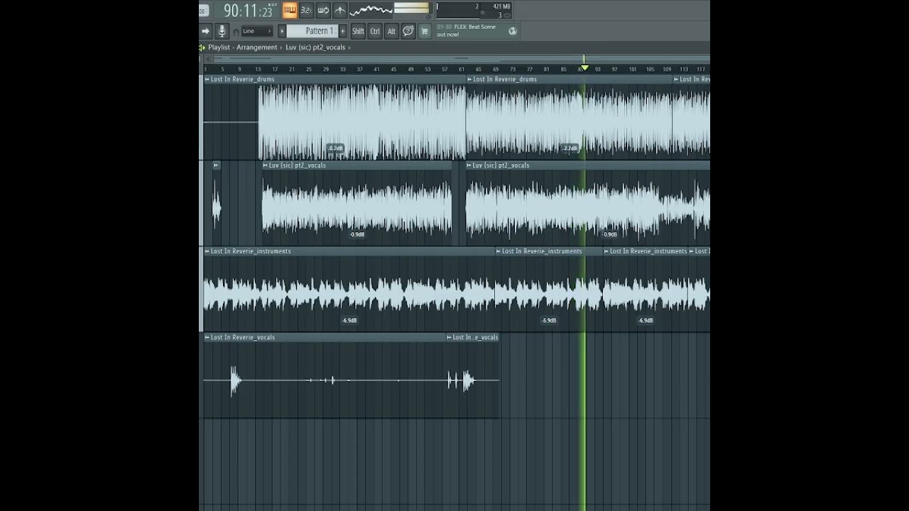Select Playlist in the breadcrumb
This screenshot has width=909, height=511.
[219, 48]
